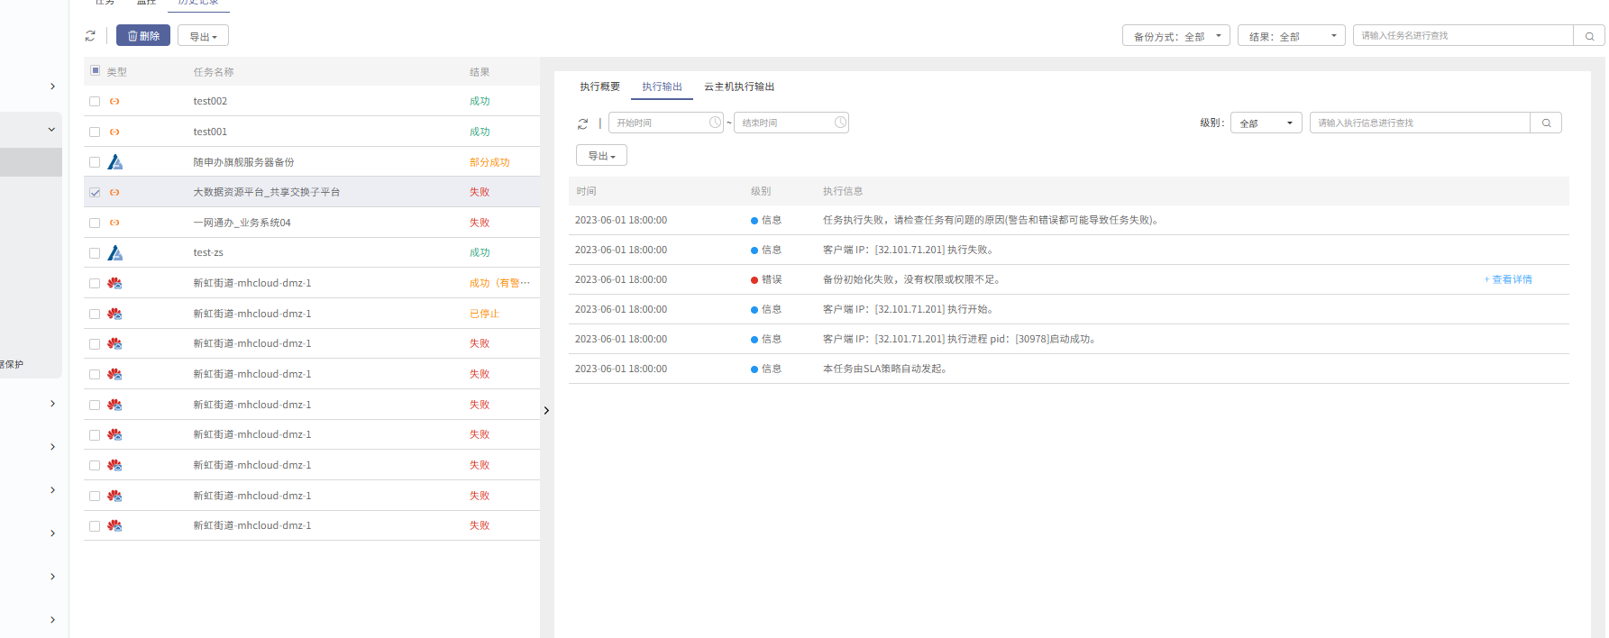The width and height of the screenshot is (1609, 638).
Task: Select the task named test002
Action: (210, 101)
